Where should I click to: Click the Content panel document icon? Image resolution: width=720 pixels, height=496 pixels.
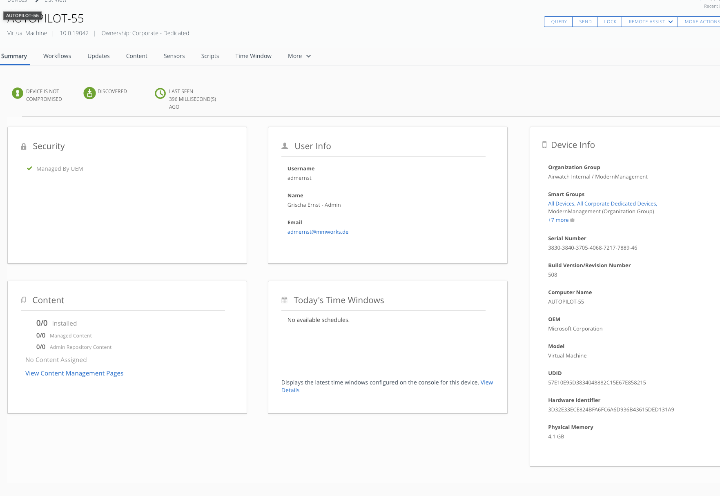tap(24, 300)
